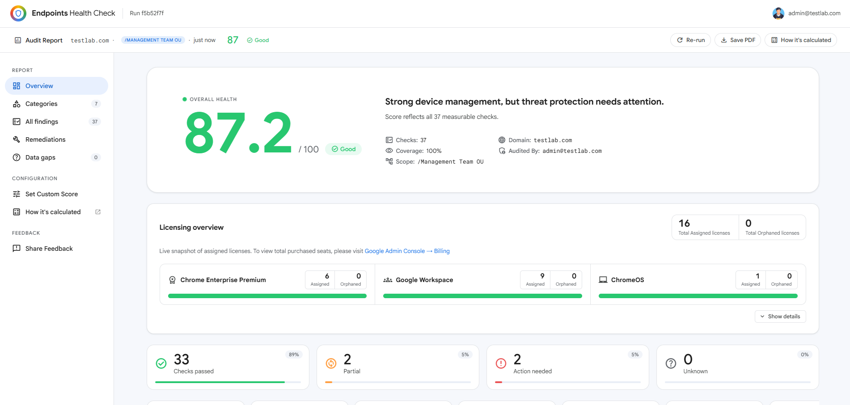Re-run the audit
Image resolution: width=850 pixels, height=405 pixels.
(x=690, y=40)
